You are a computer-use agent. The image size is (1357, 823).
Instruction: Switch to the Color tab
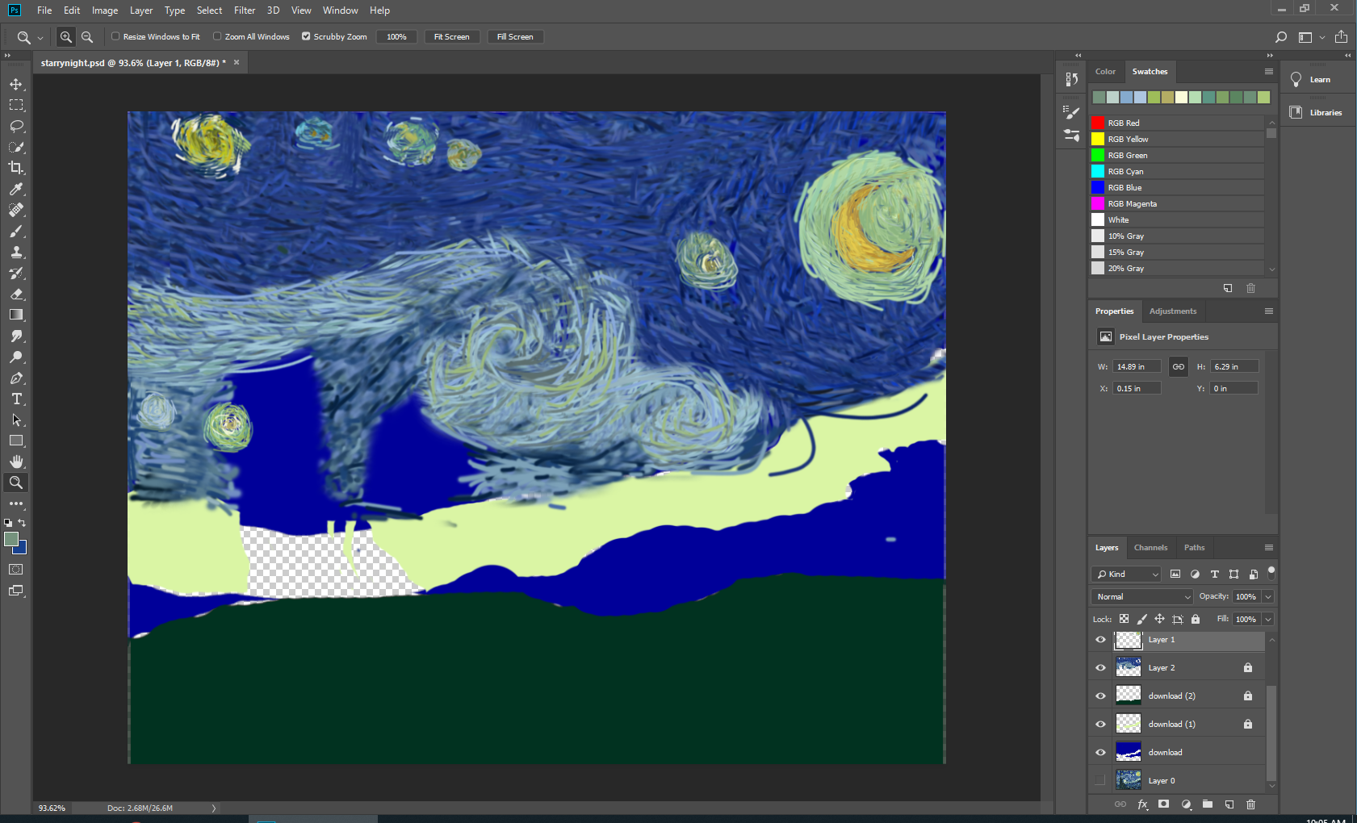[x=1105, y=72]
